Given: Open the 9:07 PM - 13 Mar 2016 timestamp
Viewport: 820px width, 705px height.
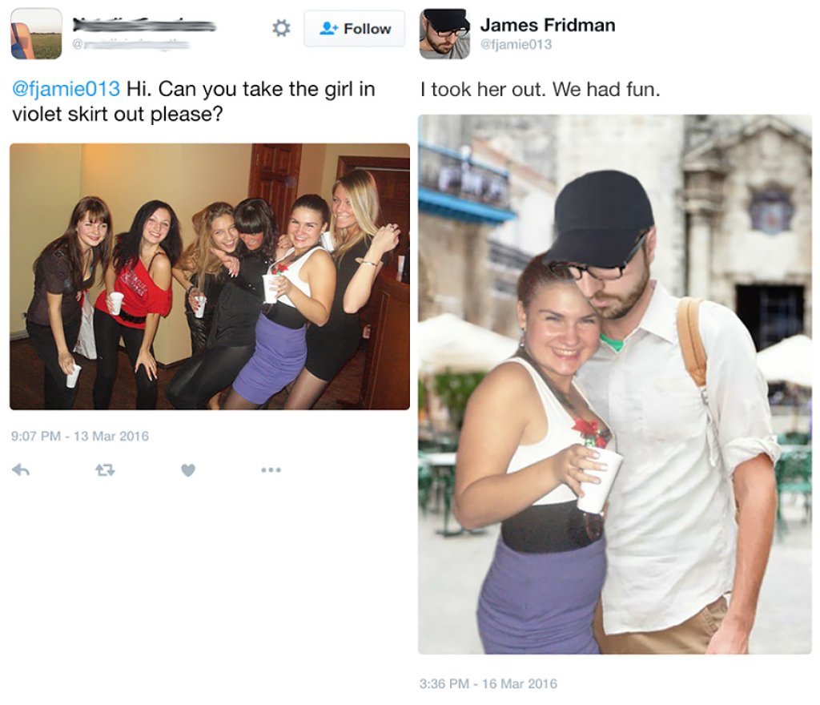Looking at the screenshot, I should 80,436.
